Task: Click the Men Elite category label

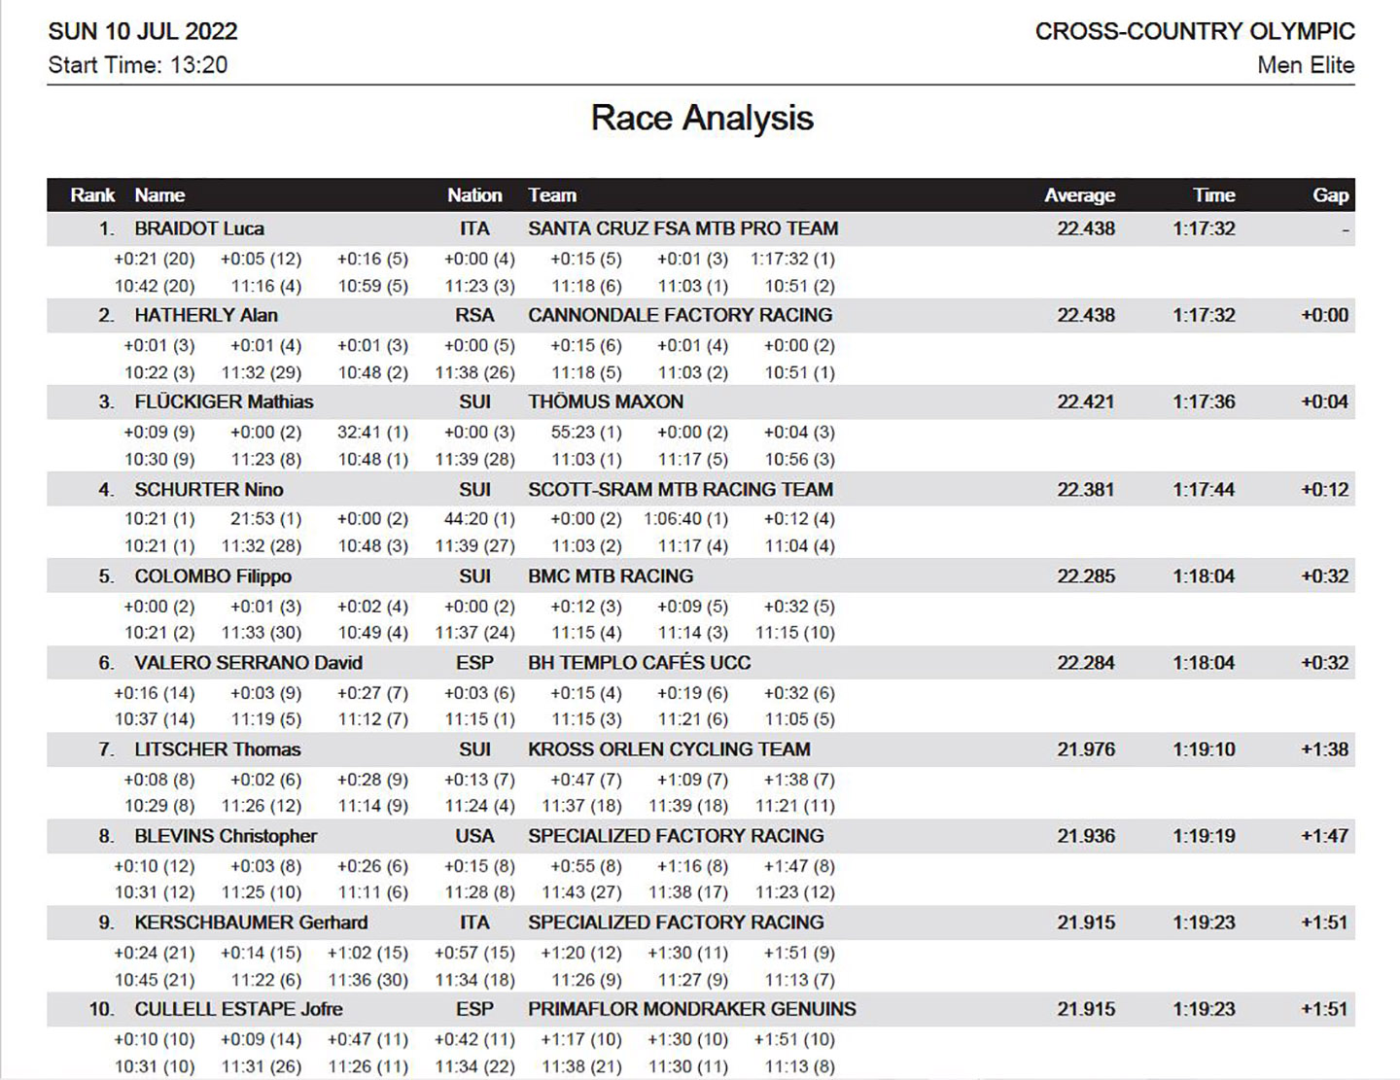Action: point(1305,65)
